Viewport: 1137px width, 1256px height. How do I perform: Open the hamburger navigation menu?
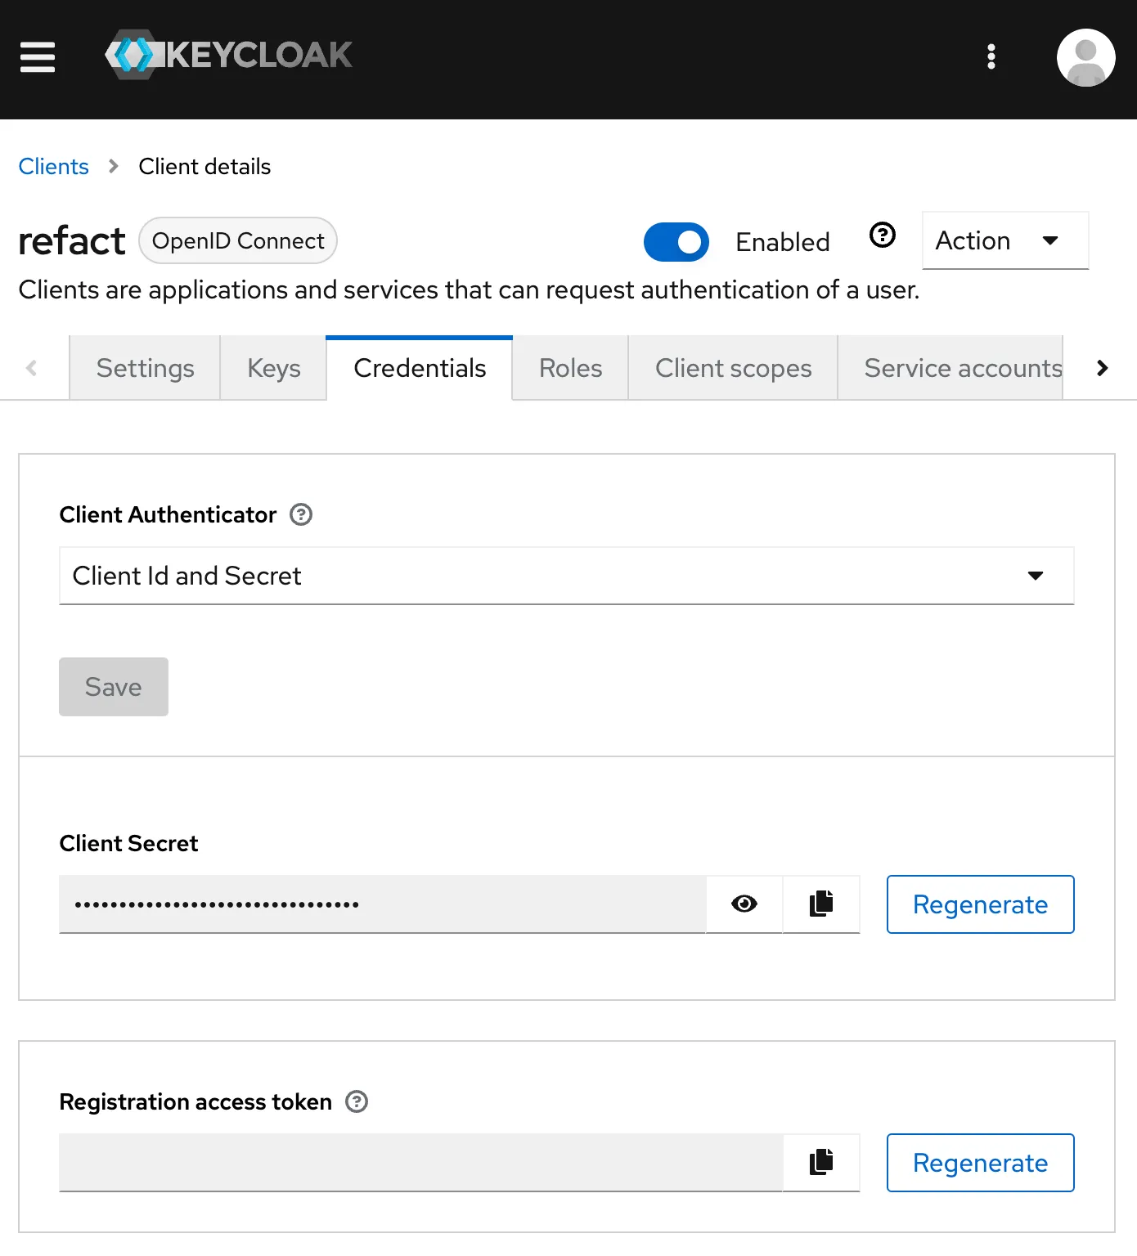click(x=37, y=57)
